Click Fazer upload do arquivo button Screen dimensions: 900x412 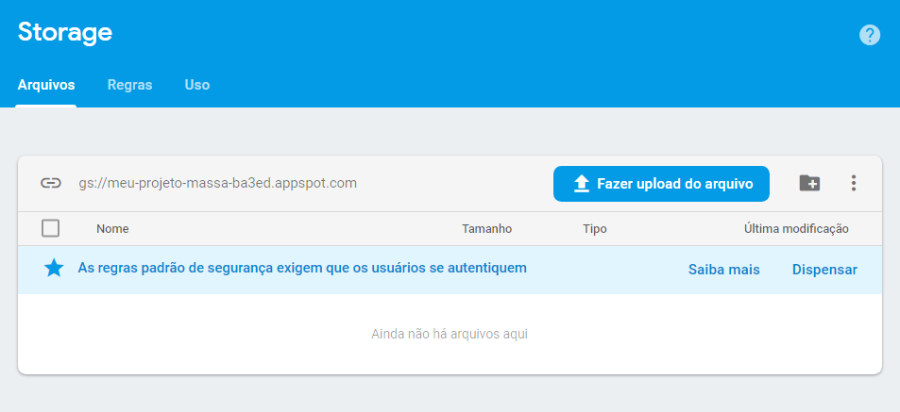tap(661, 184)
